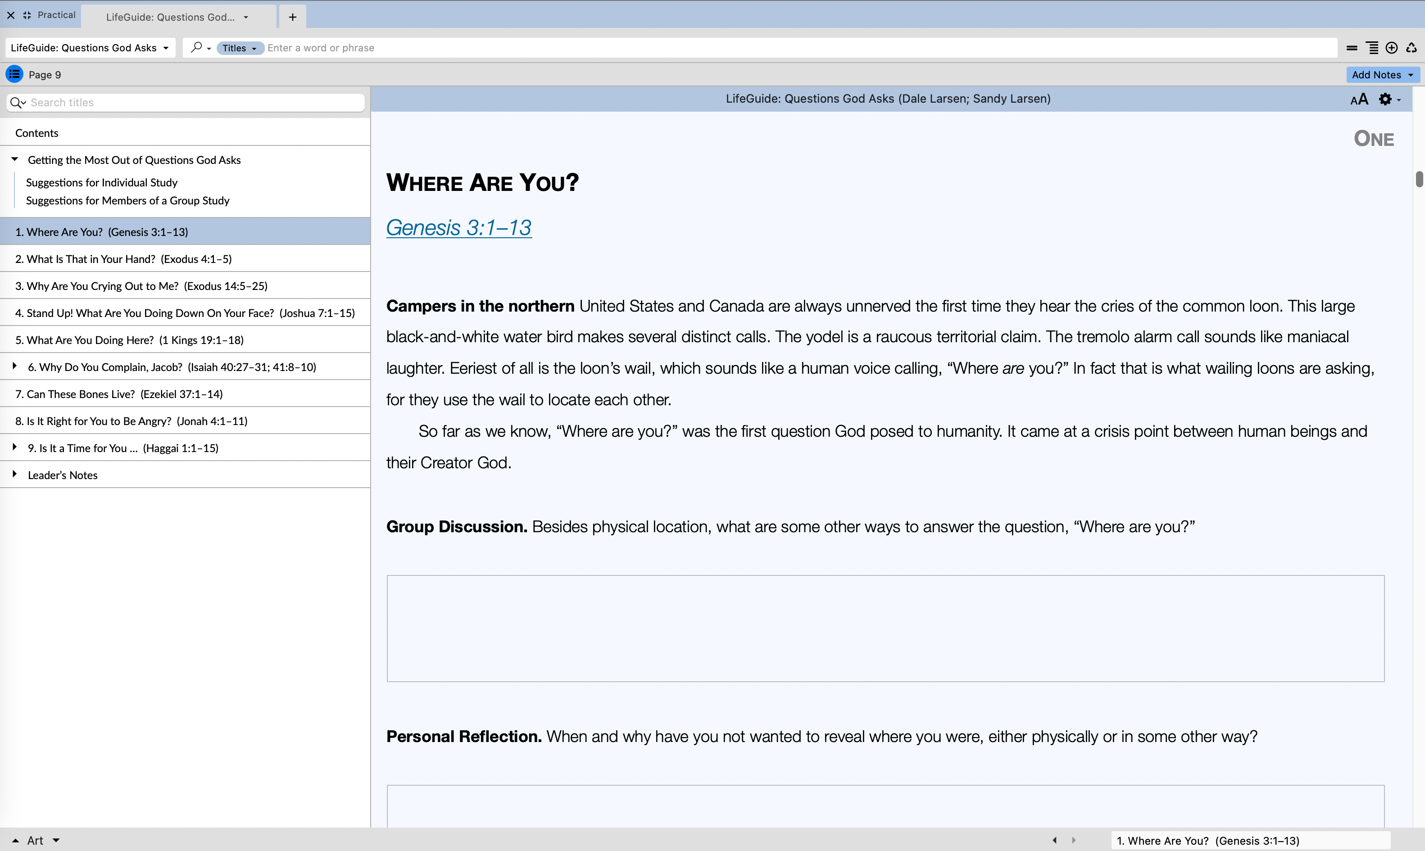
Task: Open Suggestions for Members of a Group Study
Action: (127, 201)
